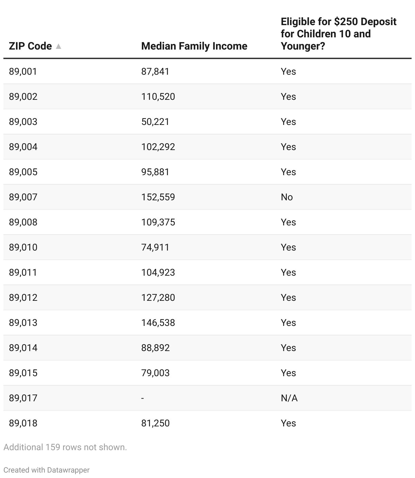Viewport: 415px width, 478px height.
Task: Select the No eligibility cell for 89,007
Action: tap(287, 197)
